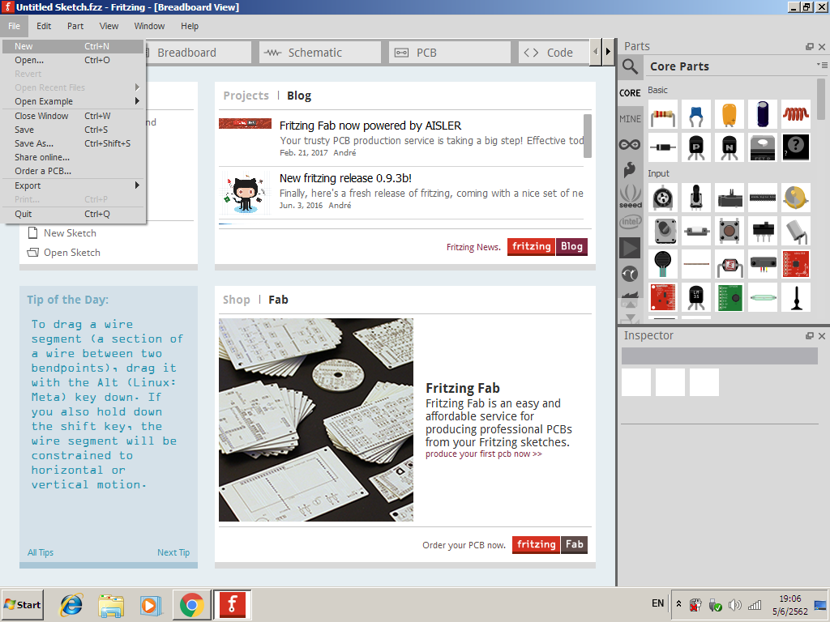Pick the mystery part question mark

pos(796,147)
